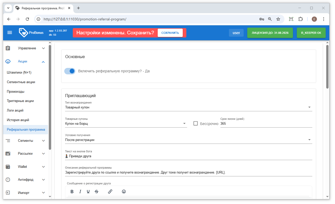
Task: Toggle underline formatting in editor
Action: coord(88,192)
